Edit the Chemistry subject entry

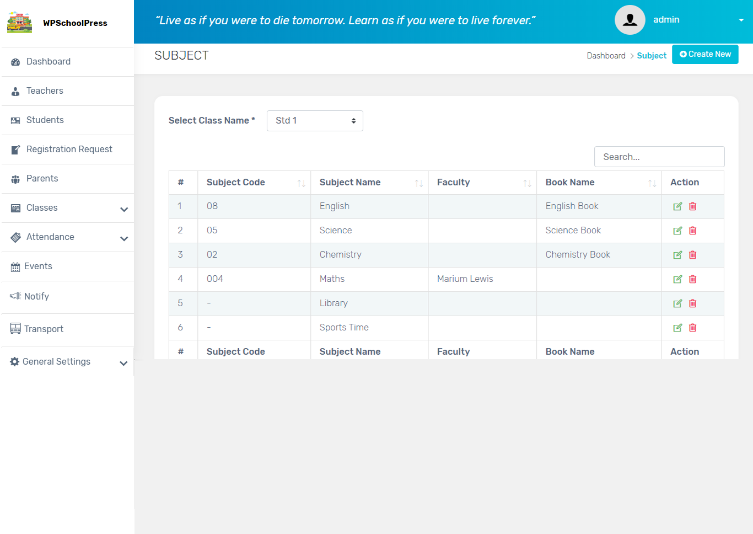point(677,255)
